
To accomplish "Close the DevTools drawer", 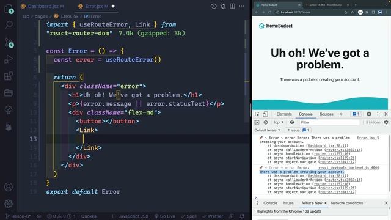I will (x=386, y=203).
